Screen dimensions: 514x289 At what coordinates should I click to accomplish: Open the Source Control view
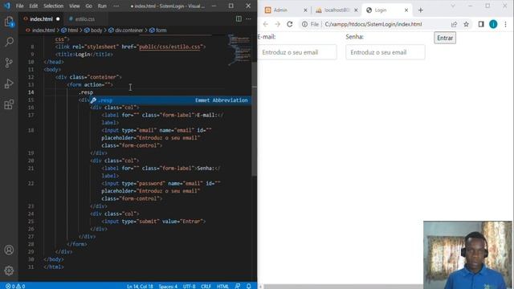coord(9,63)
